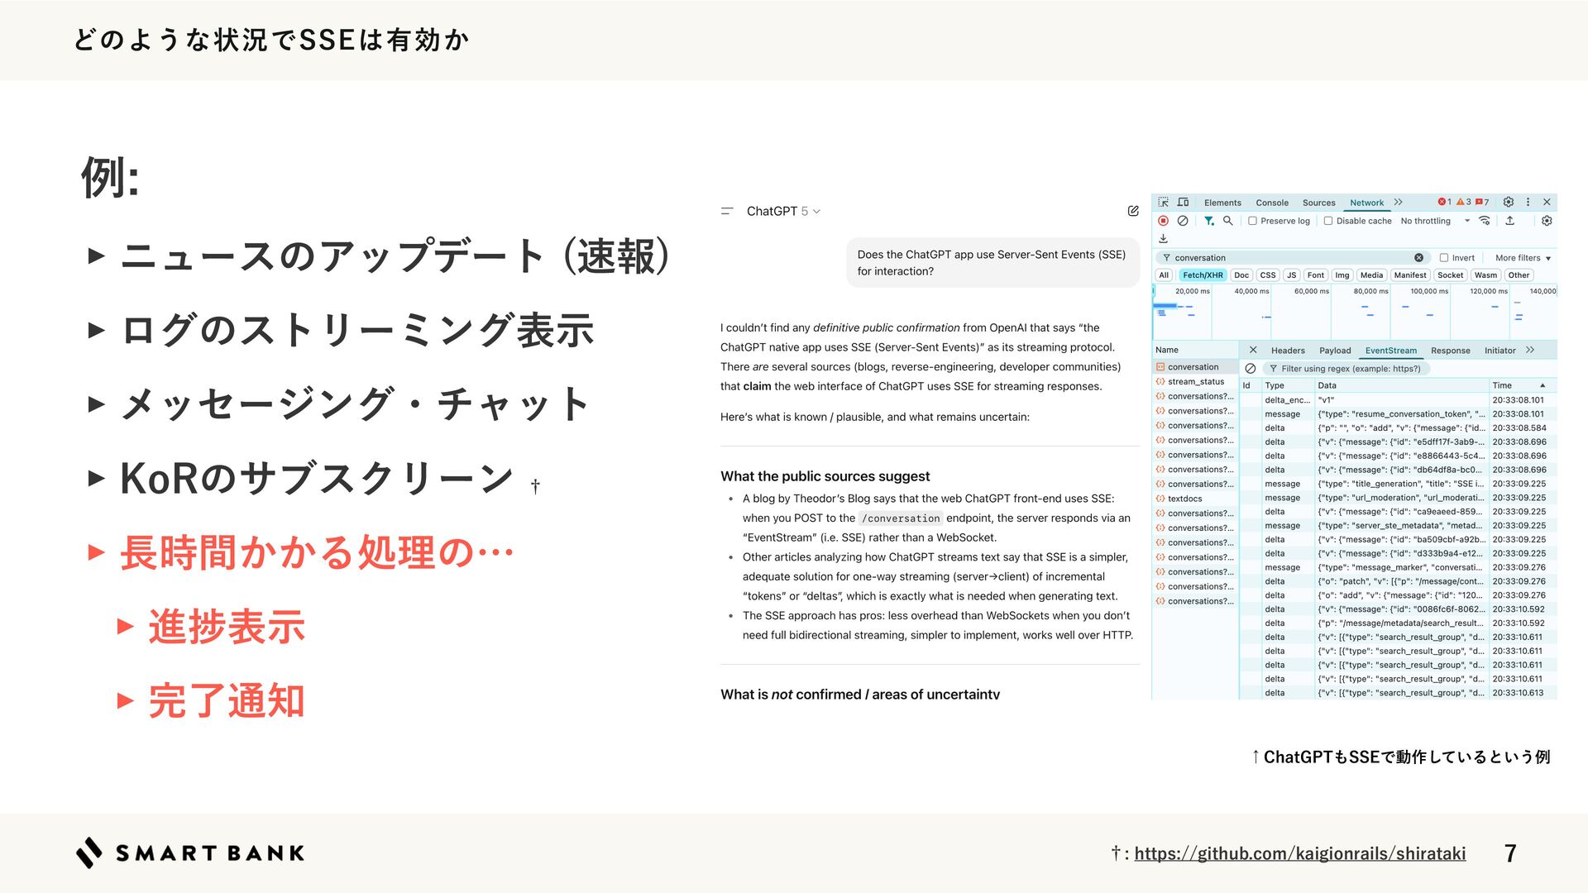Click the EventStream regex filter field
The height and width of the screenshot is (893, 1588).
pyautogui.click(x=1348, y=369)
